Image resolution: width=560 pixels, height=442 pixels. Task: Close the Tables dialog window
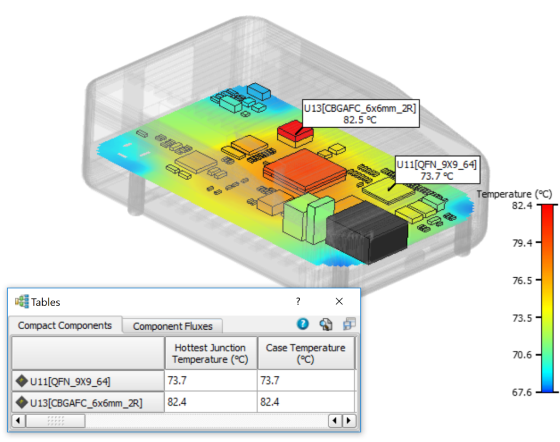coord(339,301)
